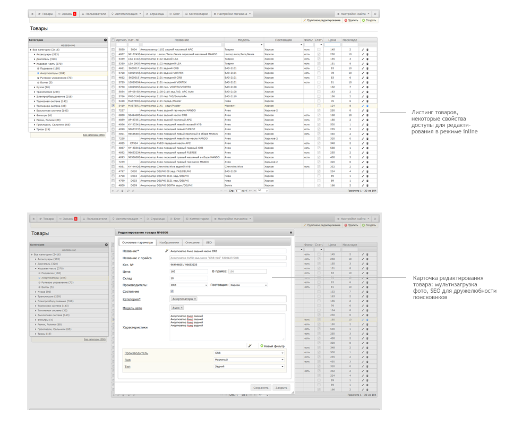Switch to the Изображения tab
The width and height of the screenshot is (531, 425).
point(169,242)
